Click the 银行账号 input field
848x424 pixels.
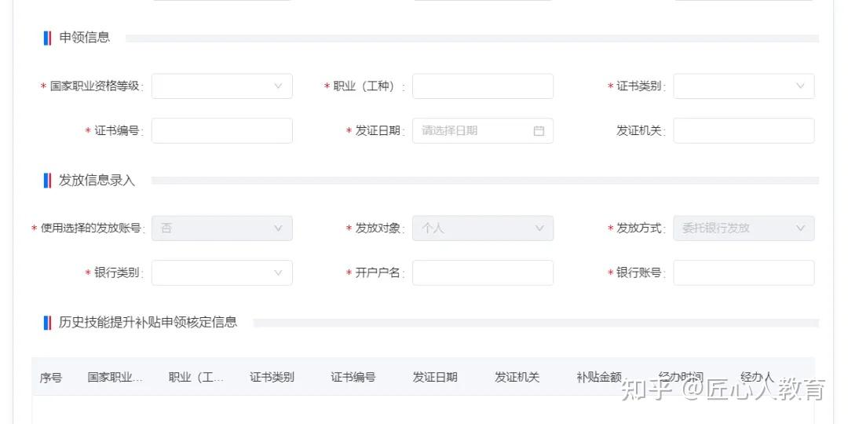coord(744,272)
